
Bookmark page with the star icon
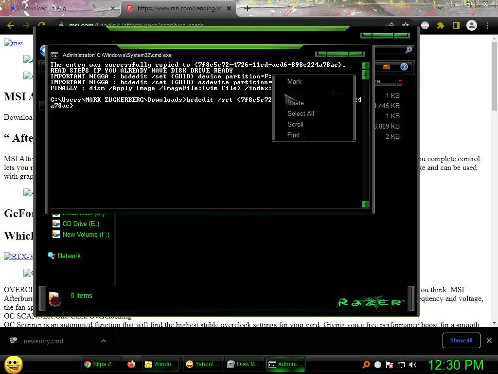(x=406, y=25)
